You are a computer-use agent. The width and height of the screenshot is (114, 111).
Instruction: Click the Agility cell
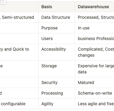click(x=57, y=104)
